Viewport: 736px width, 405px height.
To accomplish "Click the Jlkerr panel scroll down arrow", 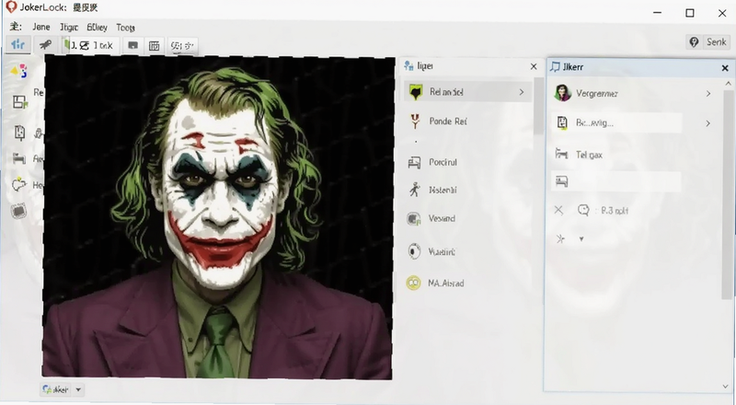I will (727, 387).
